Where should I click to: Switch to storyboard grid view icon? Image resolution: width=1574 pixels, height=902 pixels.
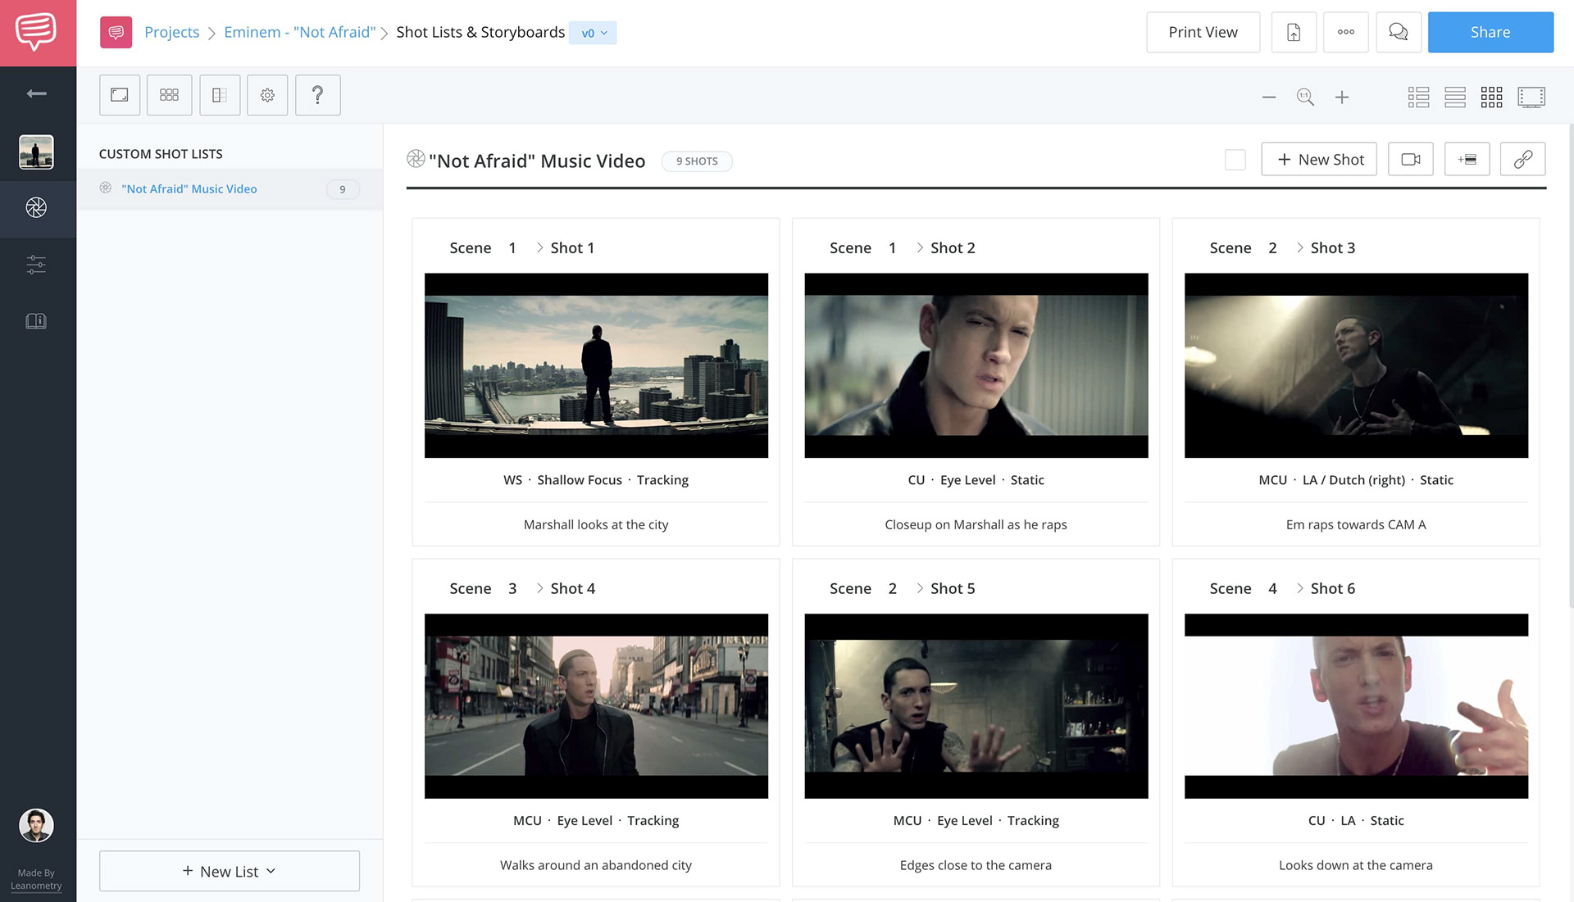tap(1492, 97)
